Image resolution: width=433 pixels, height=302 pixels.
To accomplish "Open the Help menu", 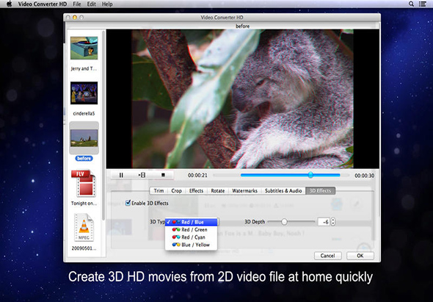I will 107,4.
